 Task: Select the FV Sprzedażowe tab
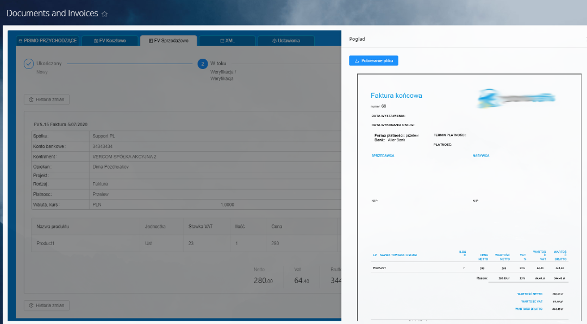click(x=168, y=40)
